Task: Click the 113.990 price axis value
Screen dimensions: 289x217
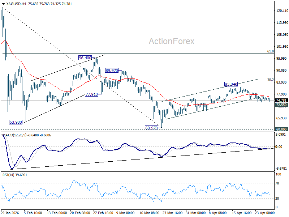Action: pyautogui.click(x=282, y=22)
